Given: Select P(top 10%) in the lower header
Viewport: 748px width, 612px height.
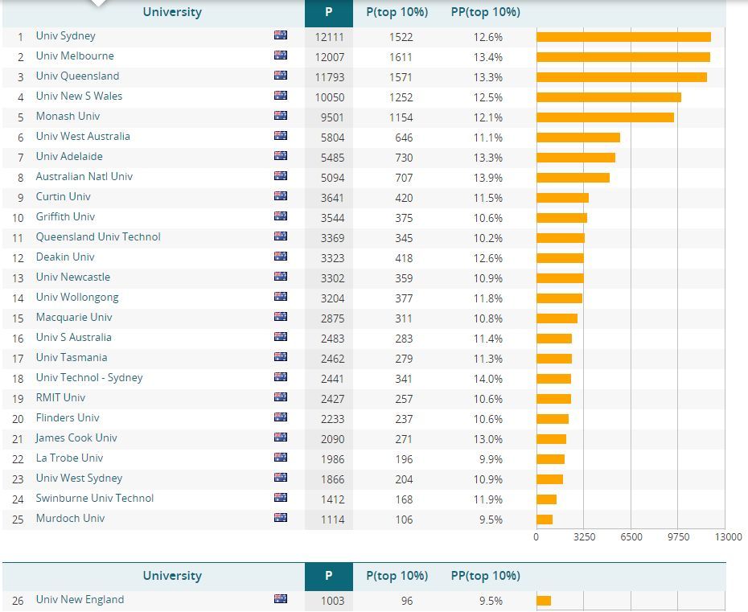Looking at the screenshot, I should pyautogui.click(x=397, y=577).
